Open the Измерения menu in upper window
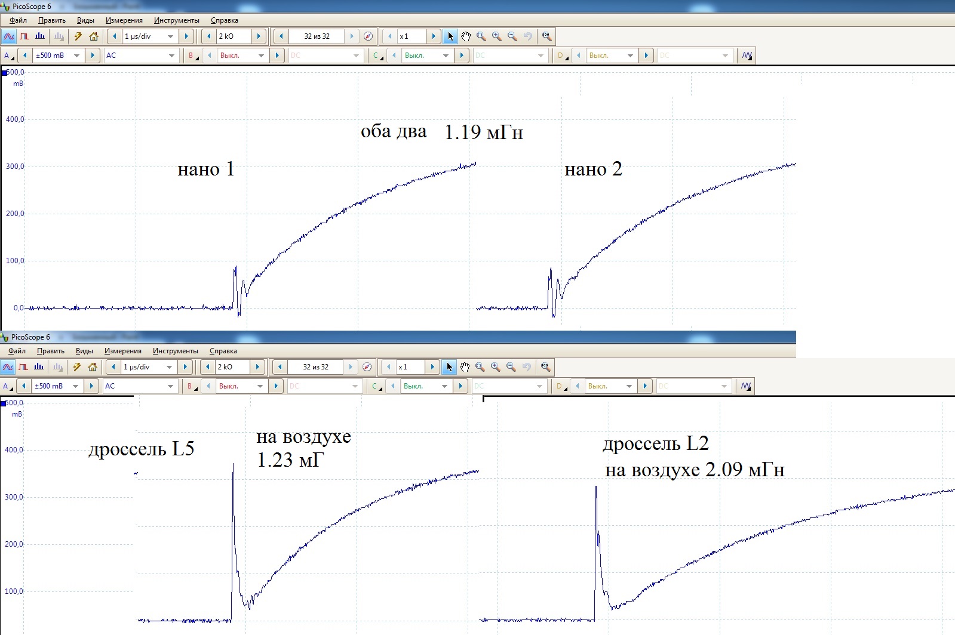This screenshot has height=635, width=955. pyautogui.click(x=124, y=20)
